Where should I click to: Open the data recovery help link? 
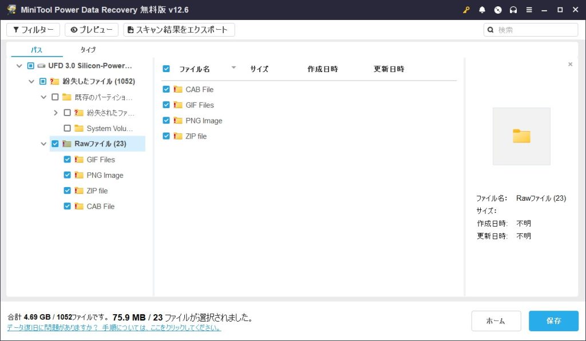tap(114, 328)
